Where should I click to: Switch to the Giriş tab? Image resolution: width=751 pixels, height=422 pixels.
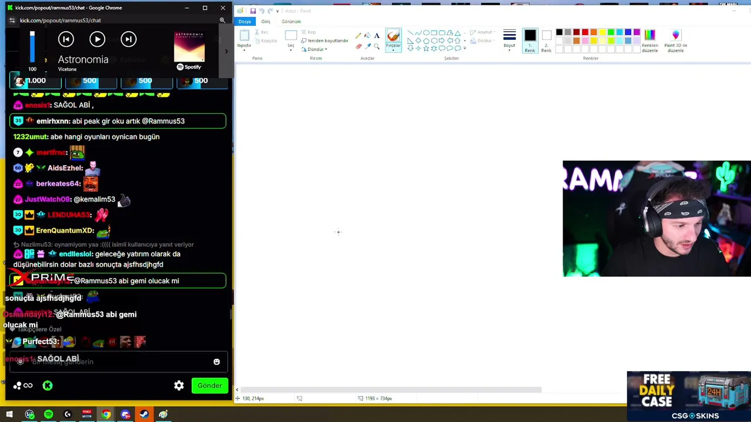pyautogui.click(x=266, y=21)
